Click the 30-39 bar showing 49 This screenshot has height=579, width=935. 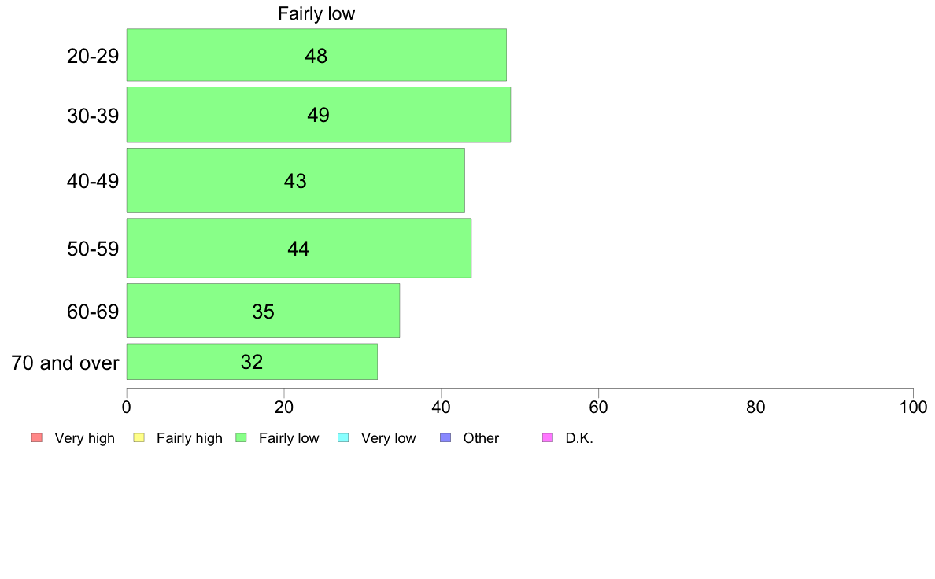pyautogui.click(x=318, y=115)
